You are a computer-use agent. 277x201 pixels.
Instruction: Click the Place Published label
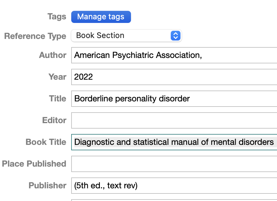(34, 164)
